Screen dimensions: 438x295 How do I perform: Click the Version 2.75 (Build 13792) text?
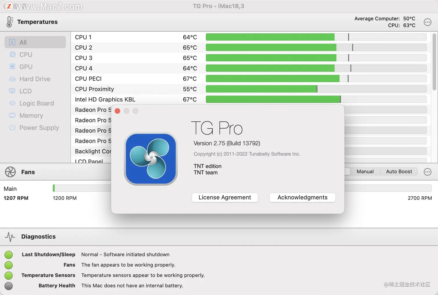[x=227, y=143]
